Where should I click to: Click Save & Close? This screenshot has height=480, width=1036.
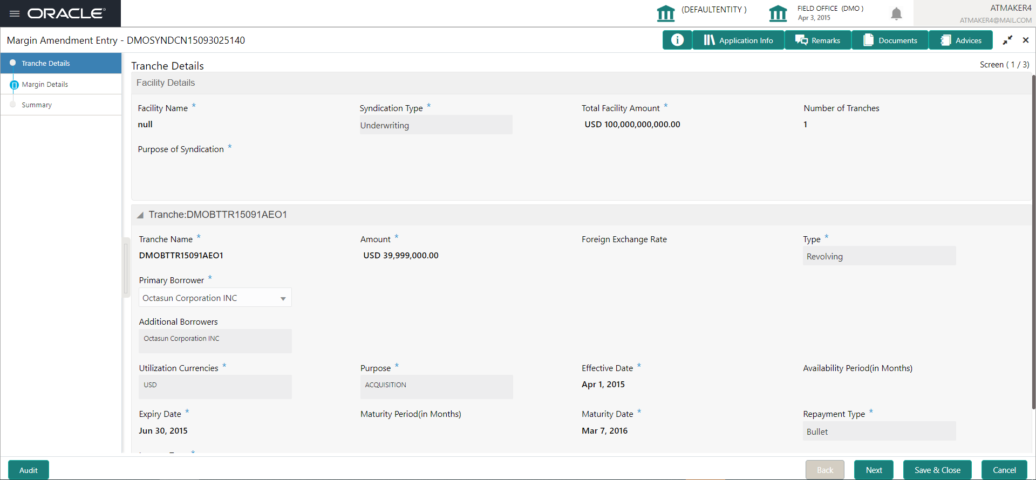click(x=938, y=470)
